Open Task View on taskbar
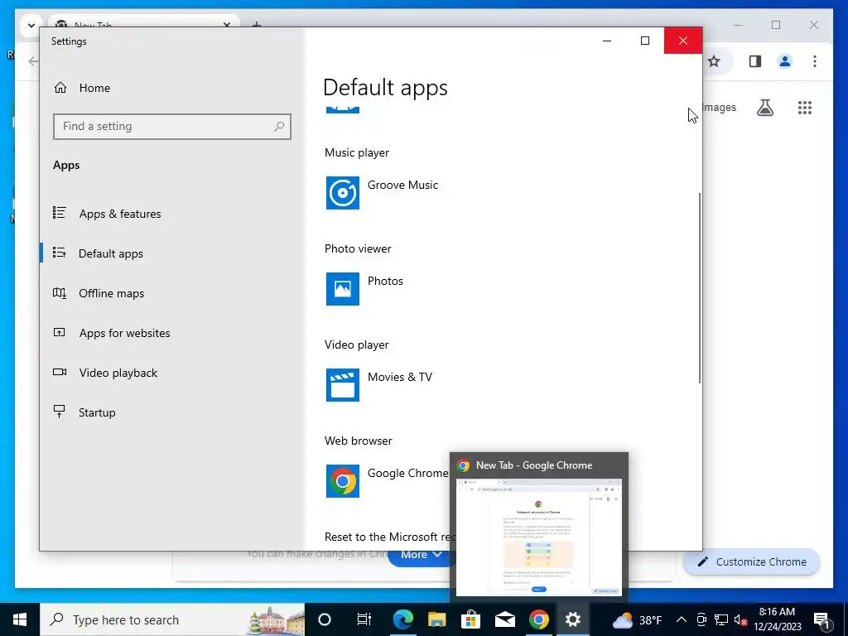The width and height of the screenshot is (848, 636). tap(364, 619)
